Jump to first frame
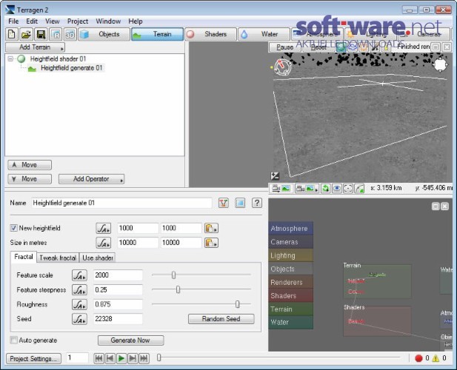 point(99,358)
